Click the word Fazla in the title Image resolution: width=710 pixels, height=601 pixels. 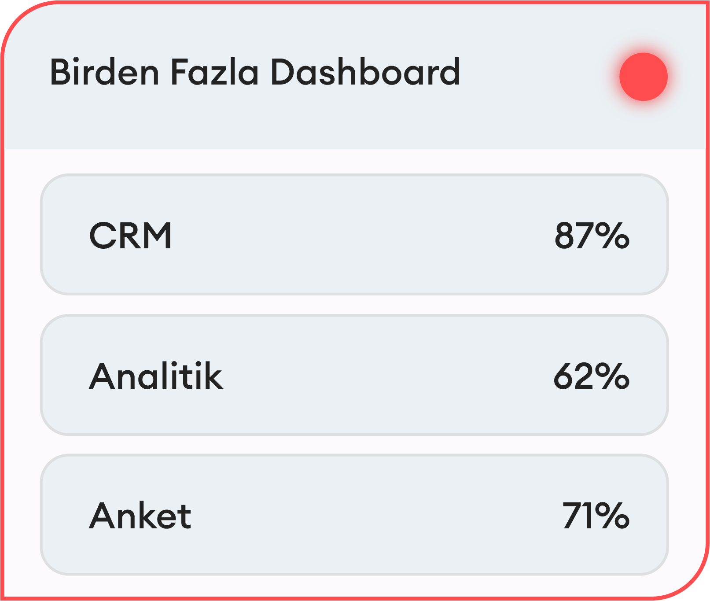214,72
